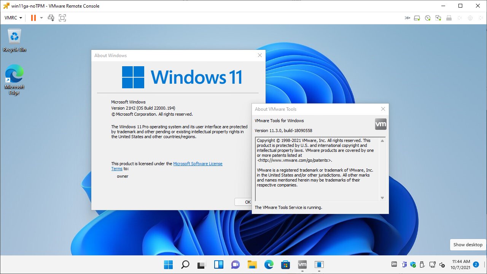The height and width of the screenshot is (274, 487).
Task: Click the network adapter device icon
Action: click(x=438, y=18)
